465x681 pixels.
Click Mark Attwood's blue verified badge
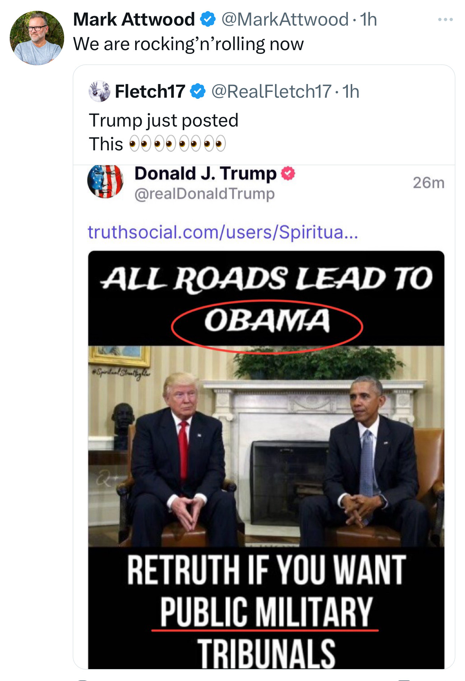point(208,19)
